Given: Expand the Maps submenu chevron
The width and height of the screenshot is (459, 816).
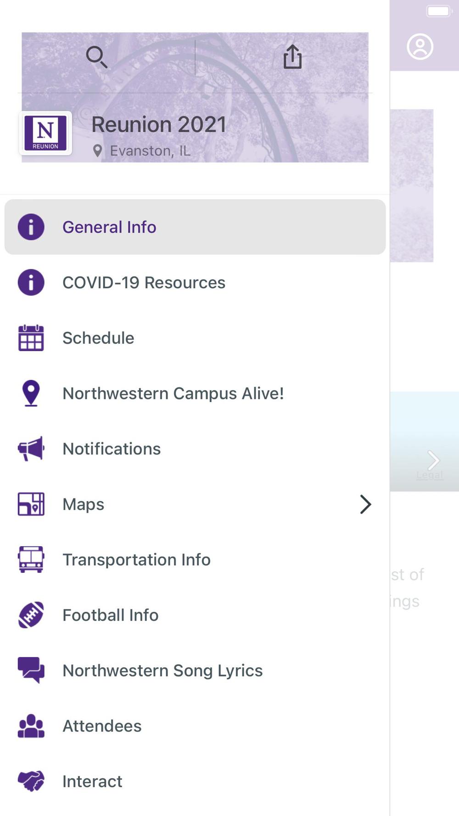Looking at the screenshot, I should (365, 504).
